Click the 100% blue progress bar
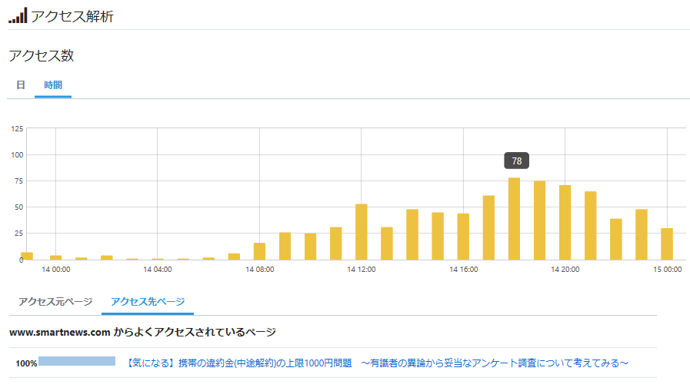 77,361
